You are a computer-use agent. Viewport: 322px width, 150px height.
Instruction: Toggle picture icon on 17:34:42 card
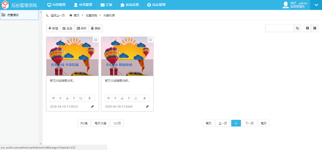point(136,98)
